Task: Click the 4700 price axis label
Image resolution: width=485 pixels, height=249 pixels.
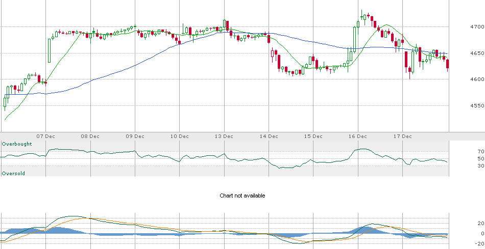Action: click(x=477, y=27)
